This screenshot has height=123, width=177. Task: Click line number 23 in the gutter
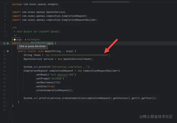4,98
